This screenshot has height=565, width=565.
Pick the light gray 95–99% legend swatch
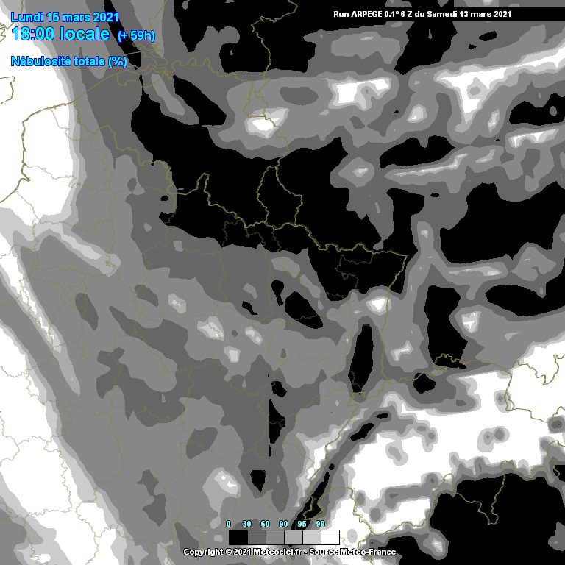311,537
